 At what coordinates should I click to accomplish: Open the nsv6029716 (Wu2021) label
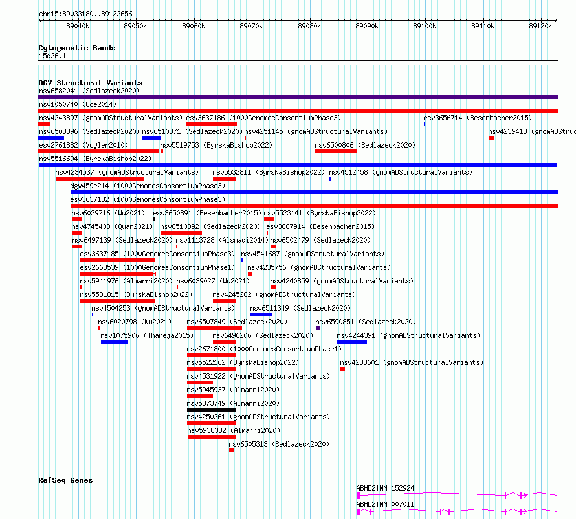click(108, 213)
